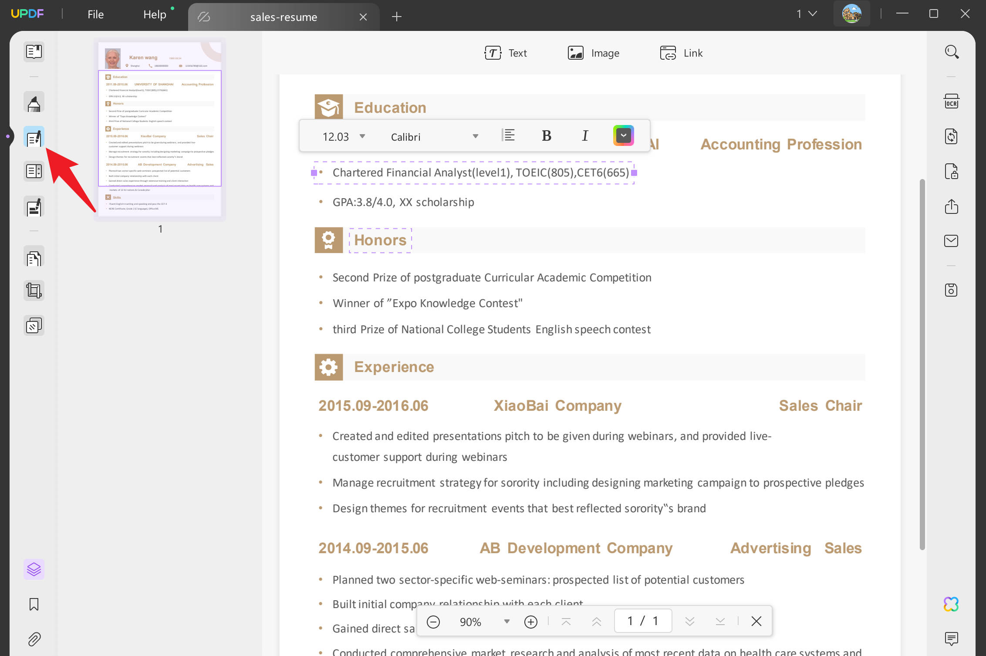Viewport: 986px width, 656px height.
Task: Add a hyperlink with the Link button
Action: coord(681,53)
